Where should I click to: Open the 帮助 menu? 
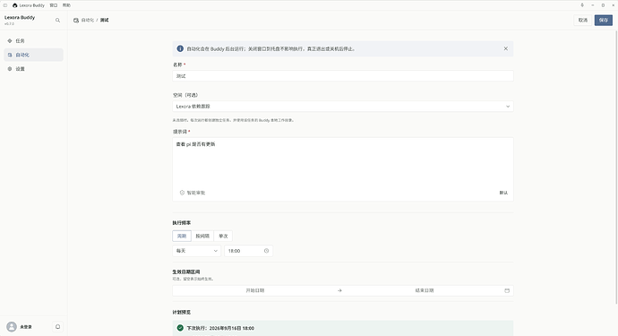coord(66,5)
